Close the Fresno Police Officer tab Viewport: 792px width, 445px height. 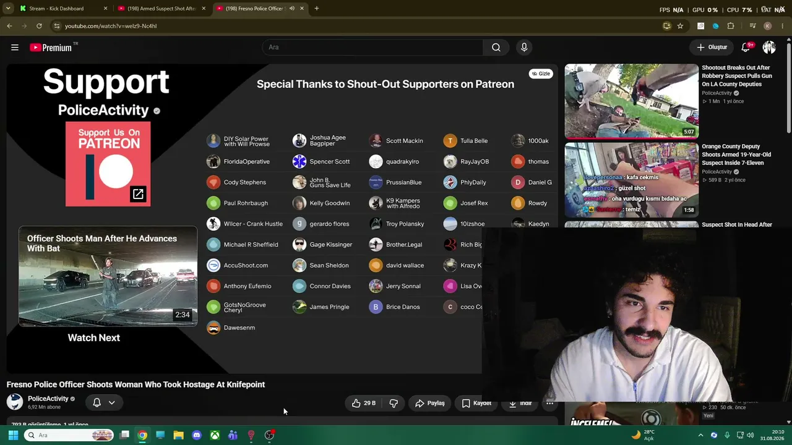[302, 9]
